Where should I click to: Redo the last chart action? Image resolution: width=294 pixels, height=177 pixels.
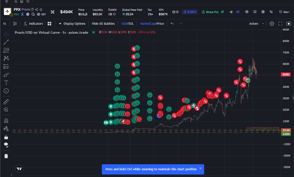(181, 23)
